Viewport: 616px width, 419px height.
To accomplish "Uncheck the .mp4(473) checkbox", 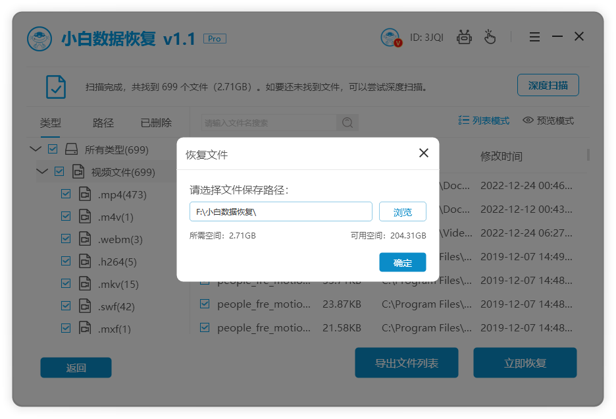I will click(x=66, y=194).
